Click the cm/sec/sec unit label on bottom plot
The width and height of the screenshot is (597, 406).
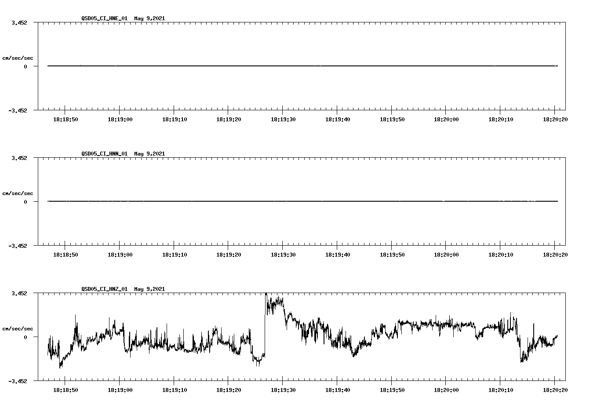18,328
